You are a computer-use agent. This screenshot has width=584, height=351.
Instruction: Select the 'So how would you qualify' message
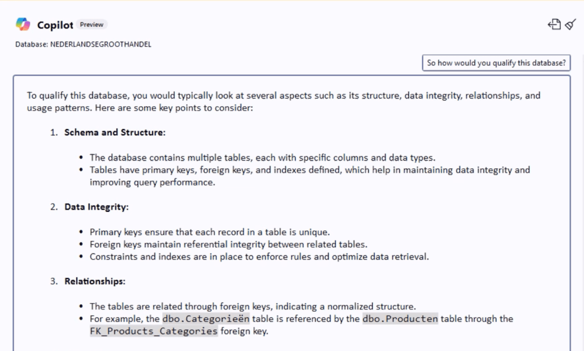tap(496, 63)
